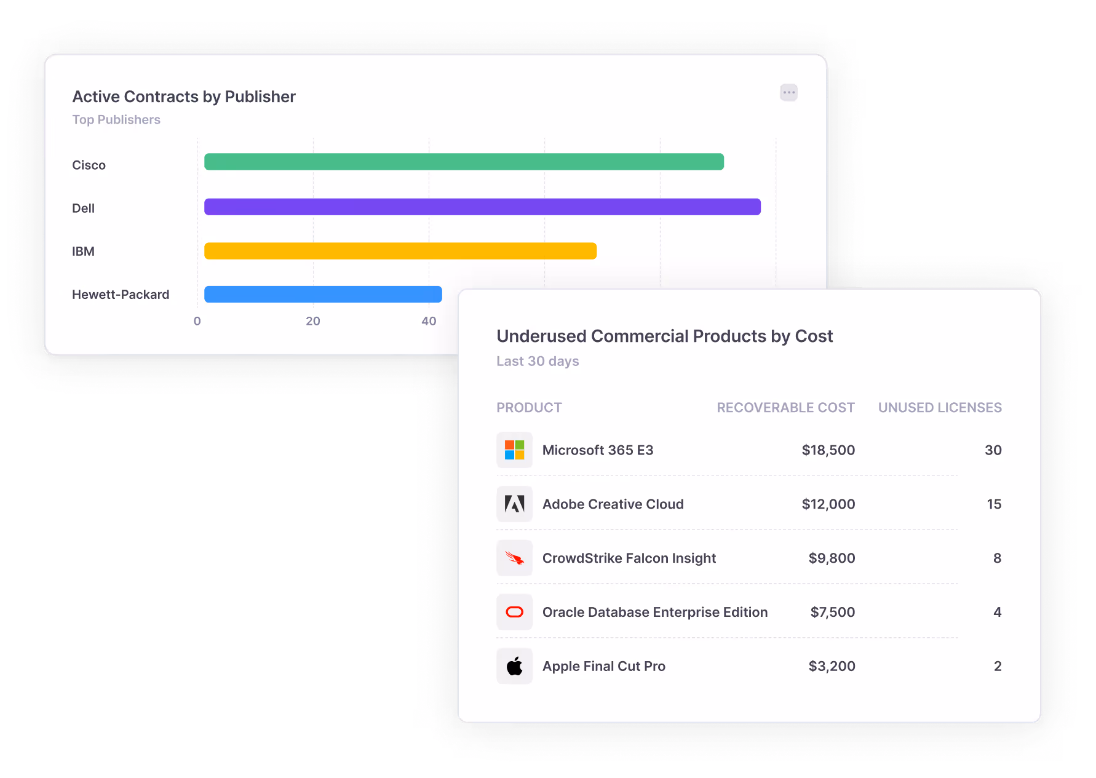Click the $12,000 recoverable cost value
This screenshot has width=1096, height=778.
(x=828, y=504)
